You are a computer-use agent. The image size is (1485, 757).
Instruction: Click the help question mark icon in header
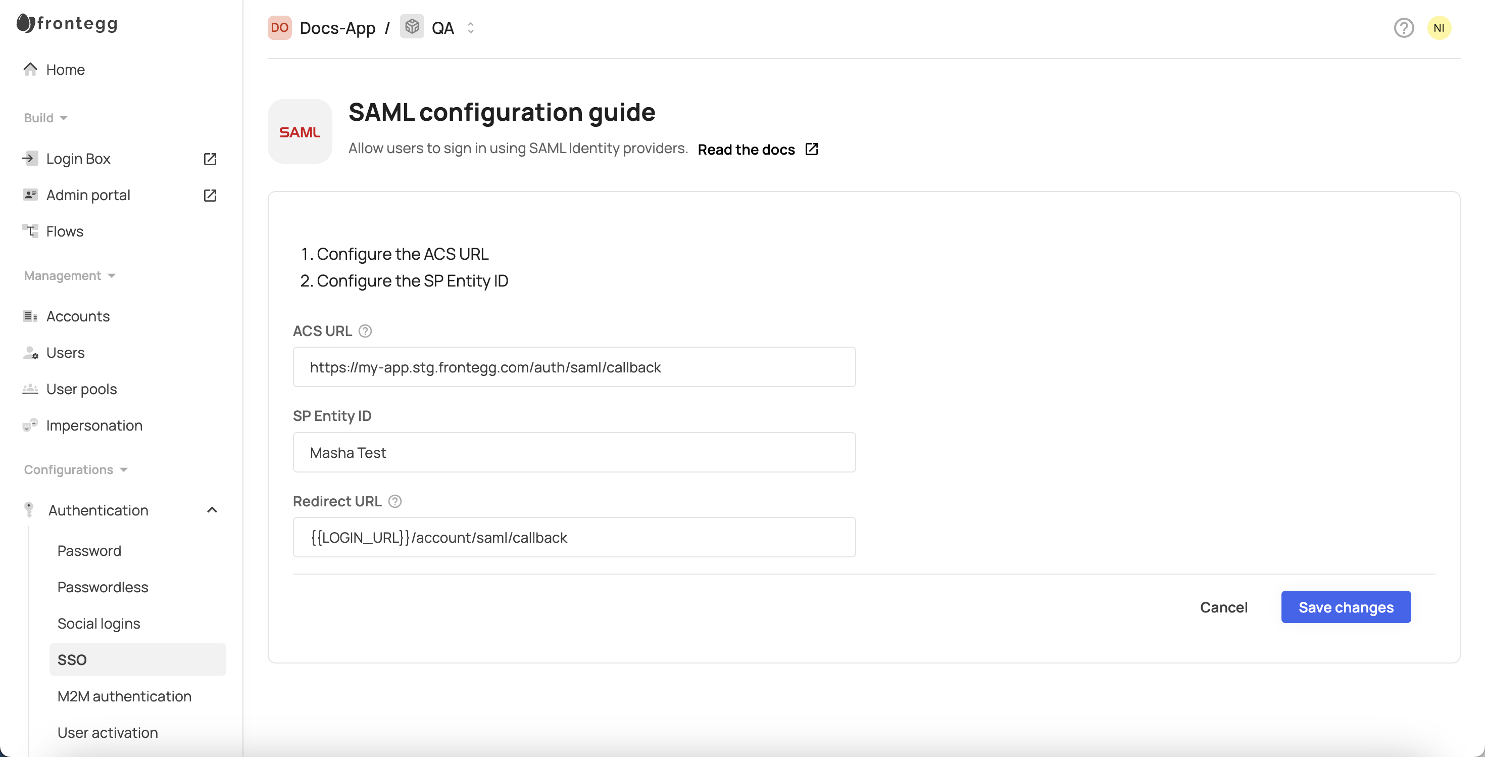point(1403,28)
